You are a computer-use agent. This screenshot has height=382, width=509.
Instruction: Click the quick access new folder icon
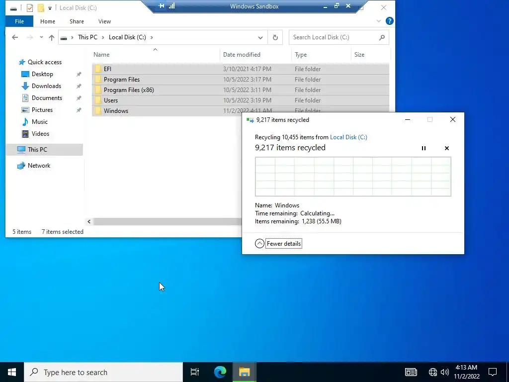tap(41, 8)
